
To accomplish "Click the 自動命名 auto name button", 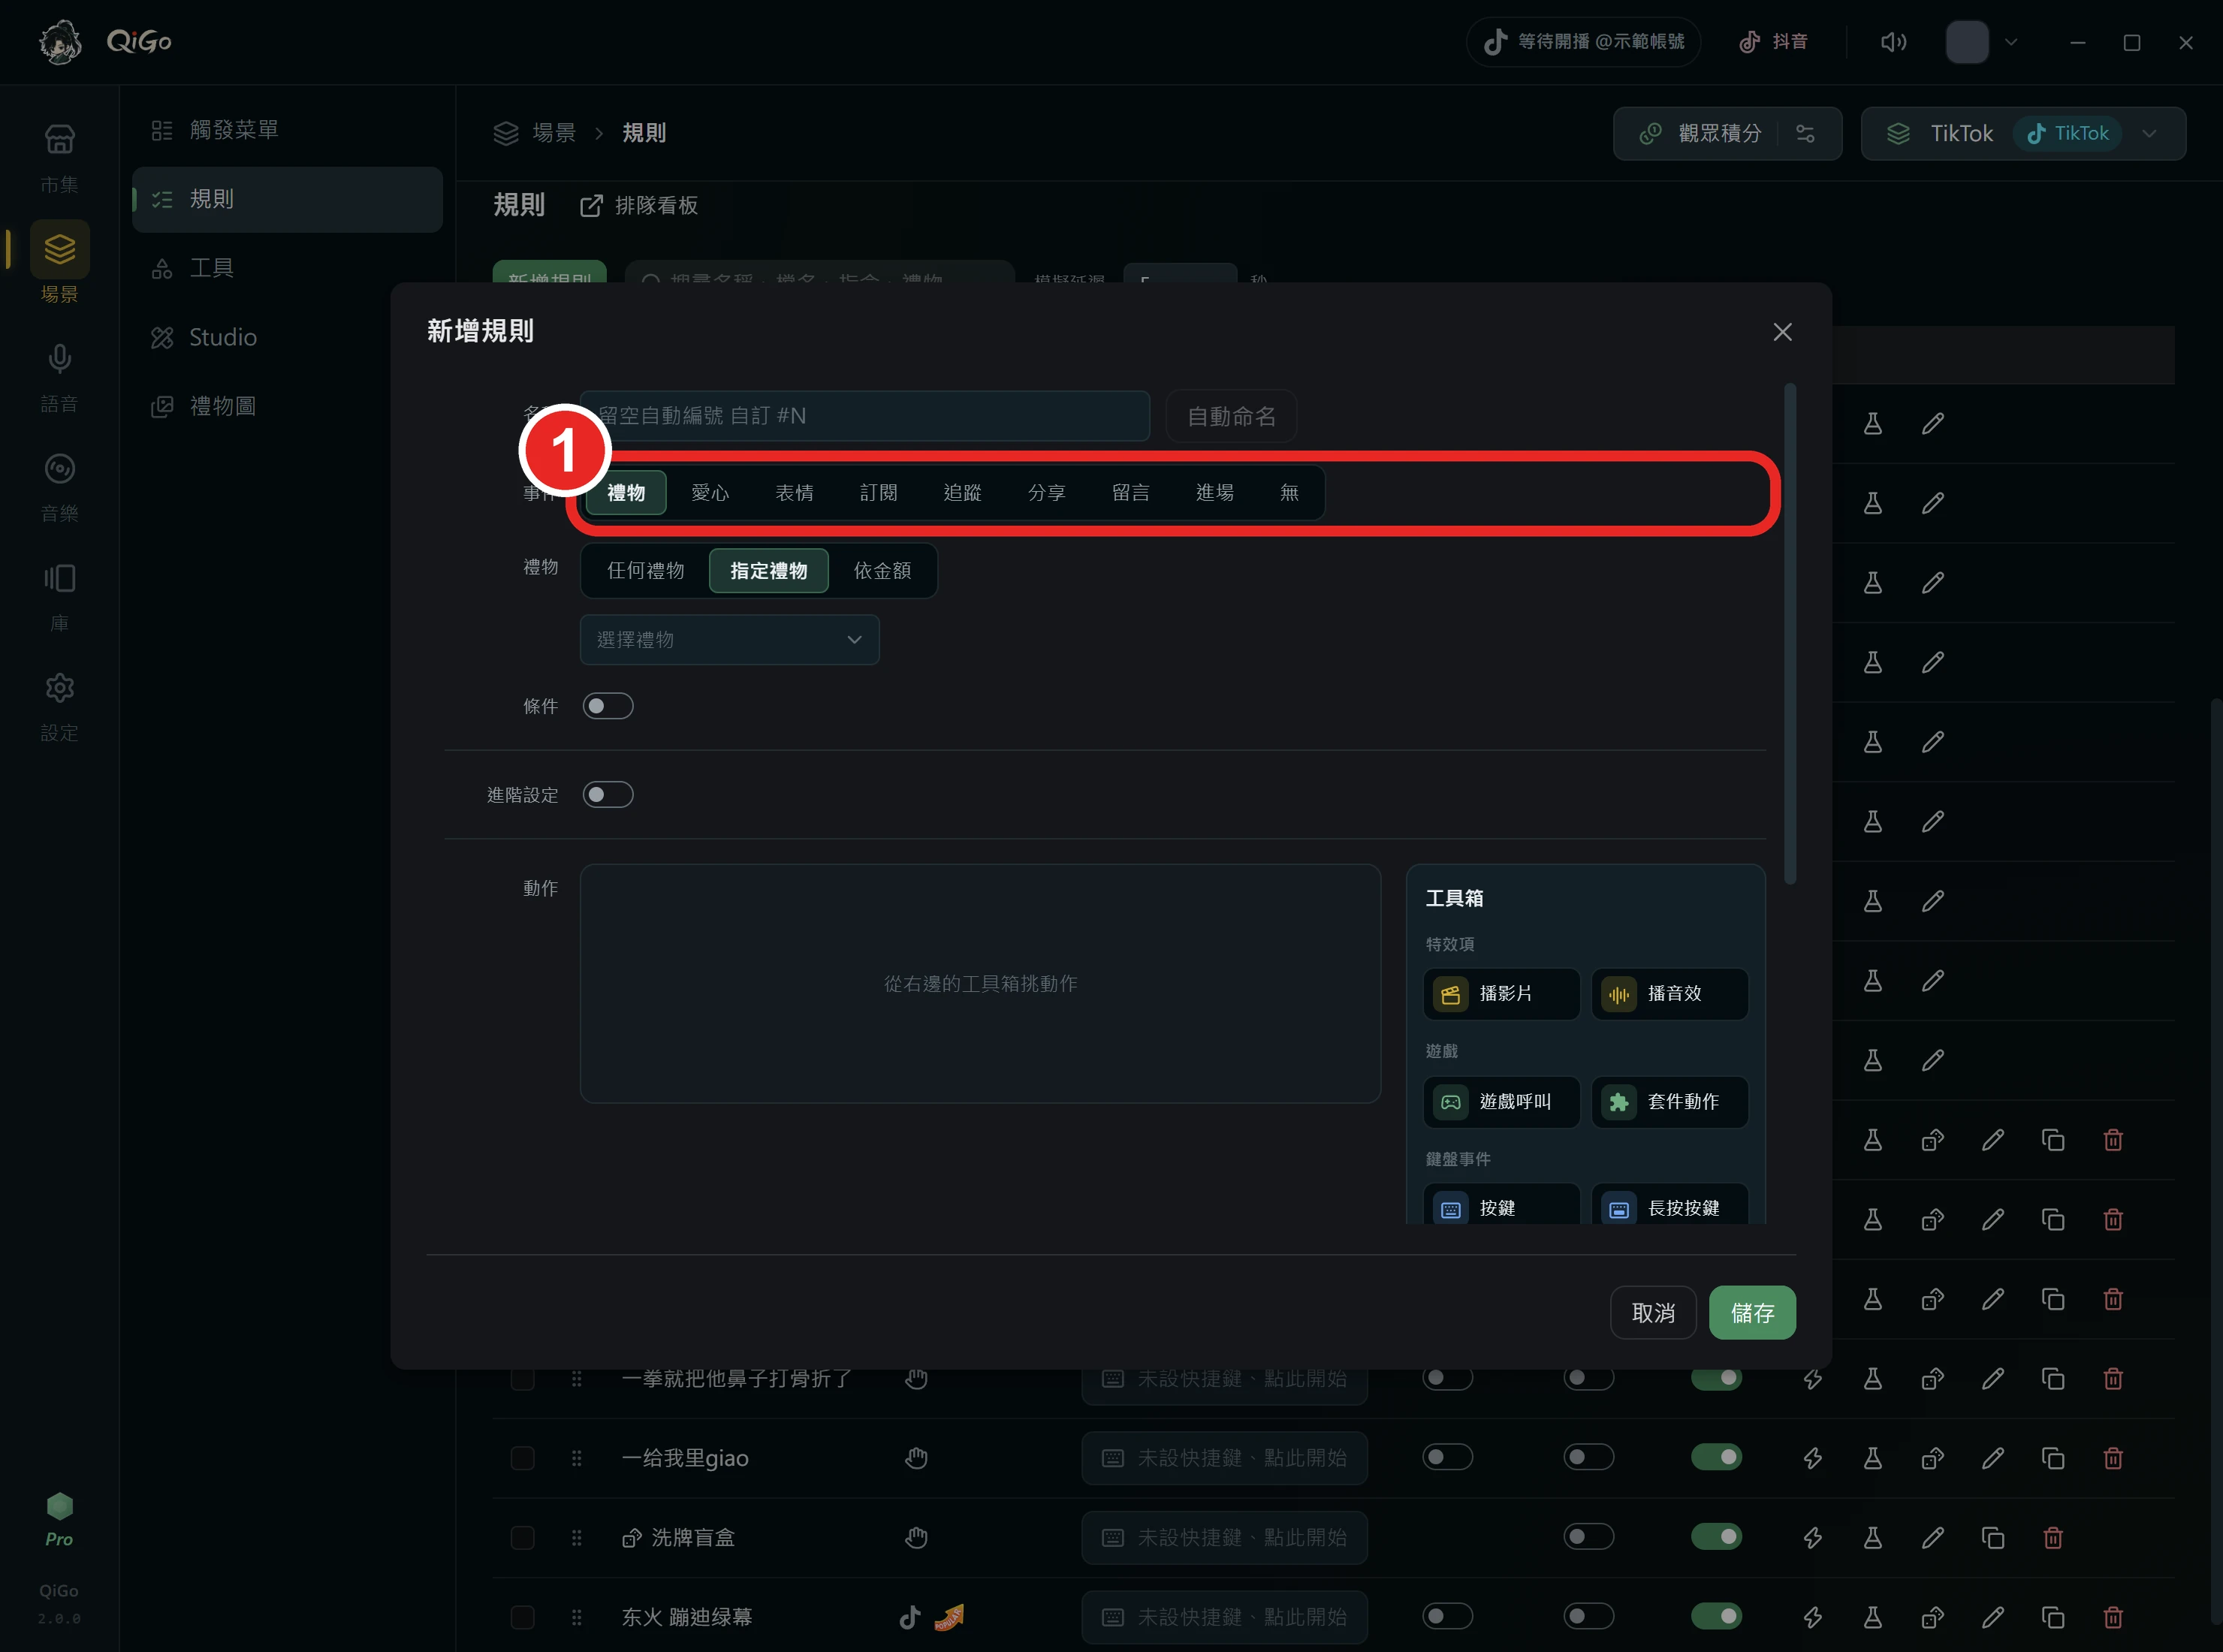I will coord(1231,416).
